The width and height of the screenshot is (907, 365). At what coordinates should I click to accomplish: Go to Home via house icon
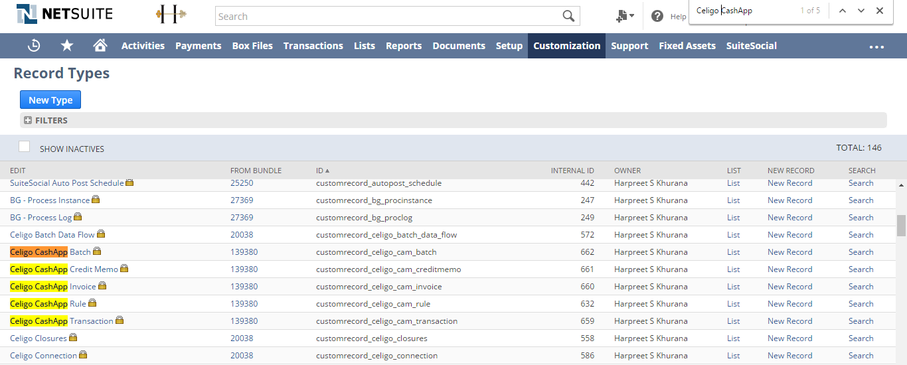click(100, 45)
